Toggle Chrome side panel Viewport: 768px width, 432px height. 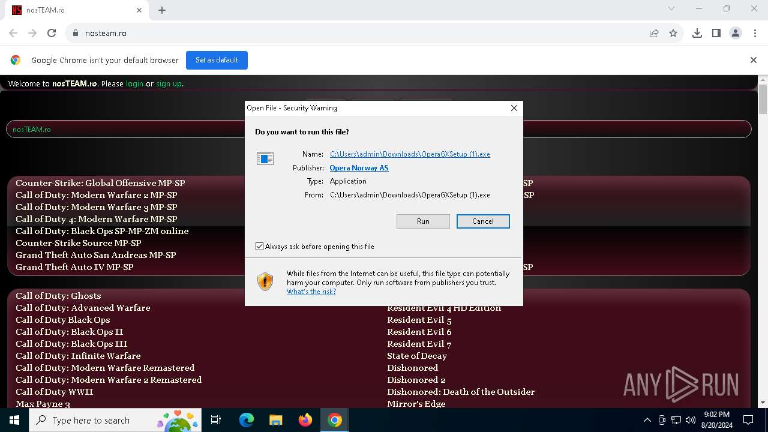[716, 33]
